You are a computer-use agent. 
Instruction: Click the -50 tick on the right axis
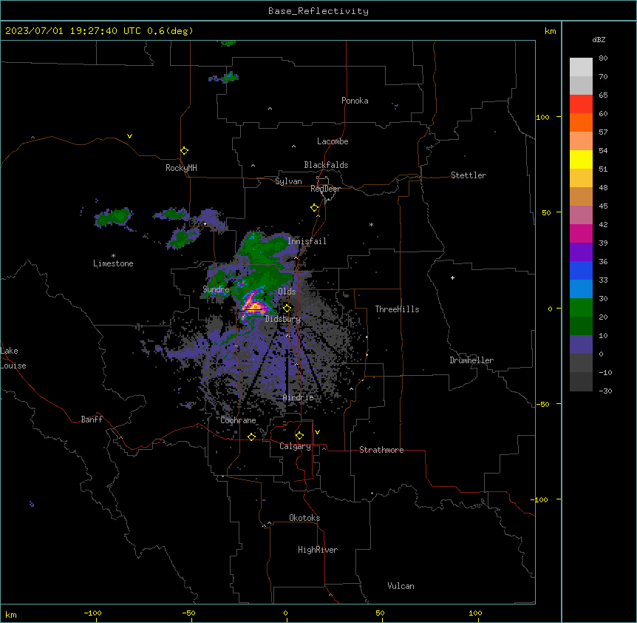coord(542,404)
